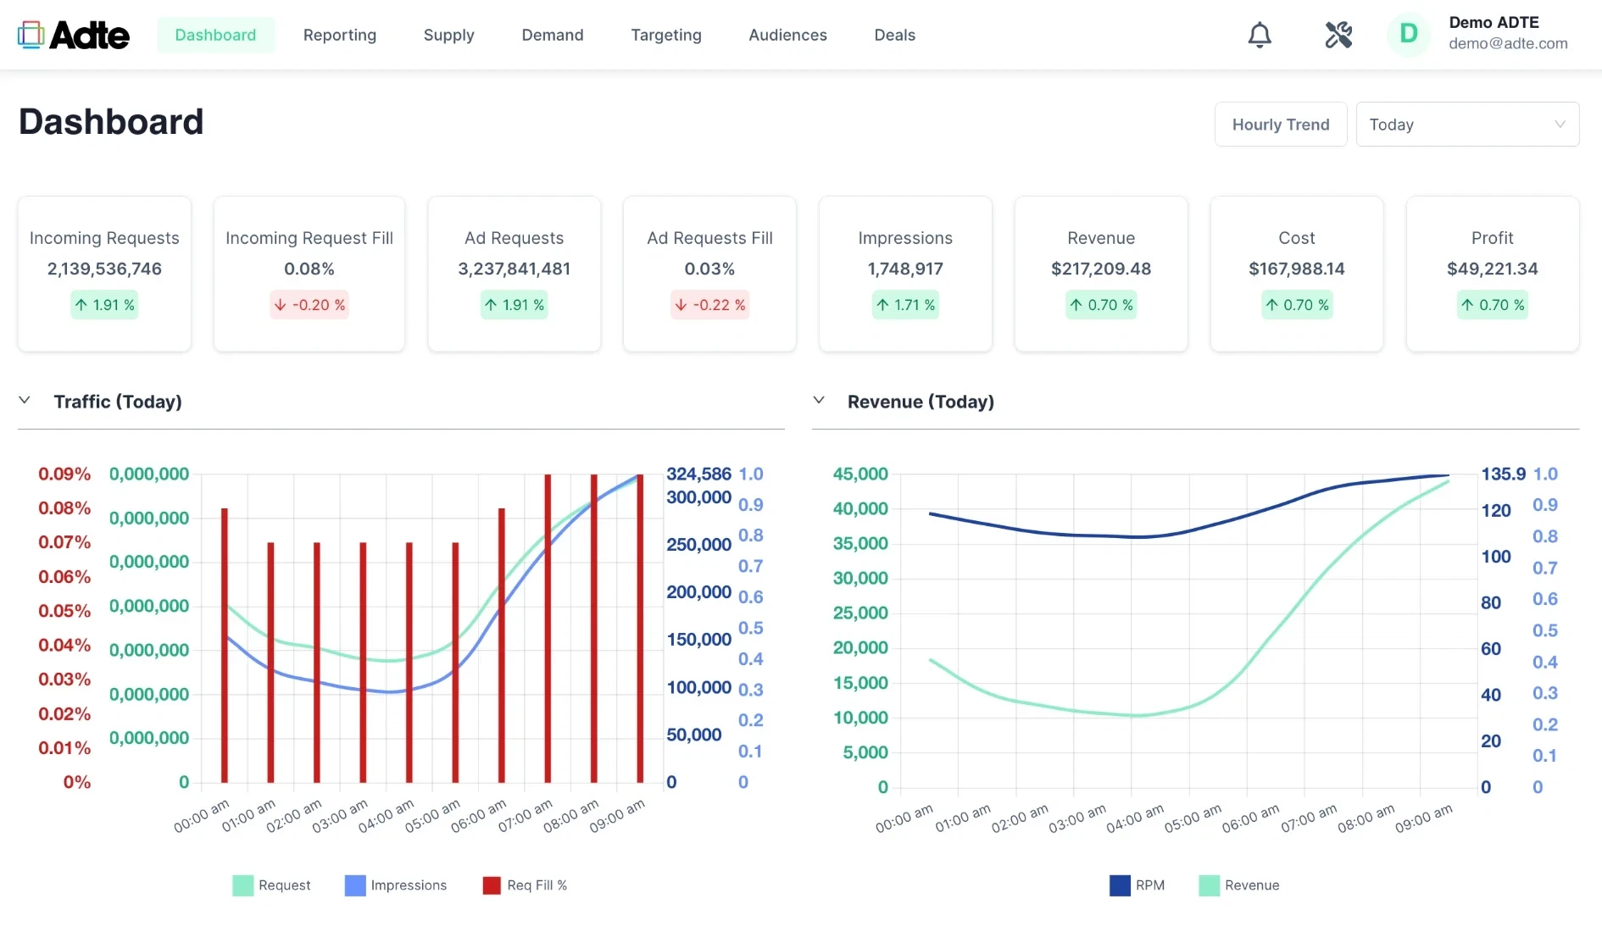The height and width of the screenshot is (932, 1602).
Task: Click the 324,586 axis value
Action: click(x=698, y=474)
